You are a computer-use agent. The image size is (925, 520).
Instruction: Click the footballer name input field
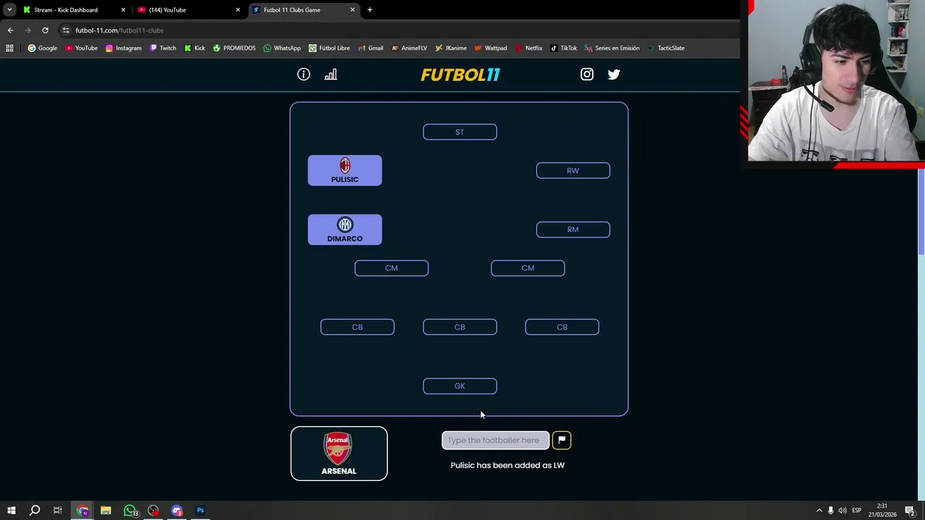tap(496, 440)
